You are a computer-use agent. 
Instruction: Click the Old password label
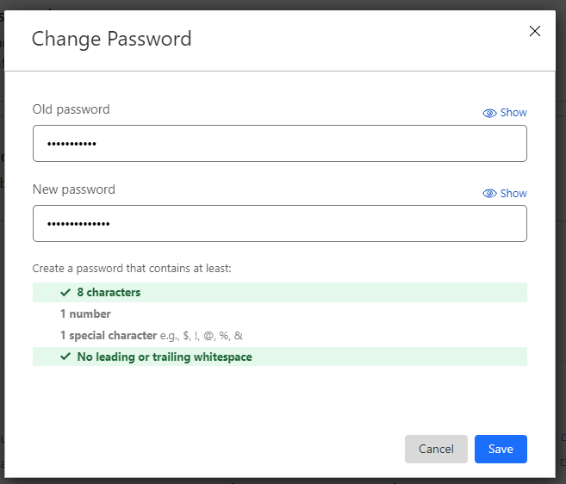[x=71, y=109]
